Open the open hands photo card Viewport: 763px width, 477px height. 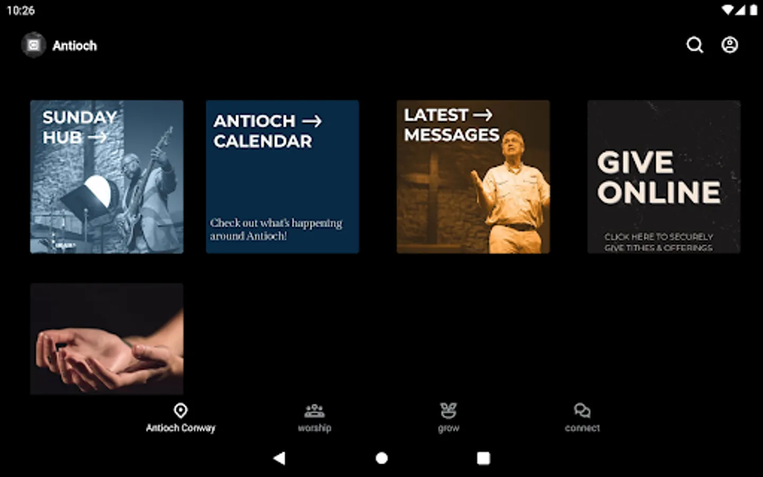pyautogui.click(x=107, y=339)
